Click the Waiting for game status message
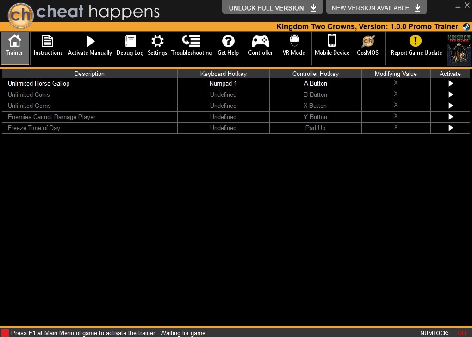 (186, 333)
